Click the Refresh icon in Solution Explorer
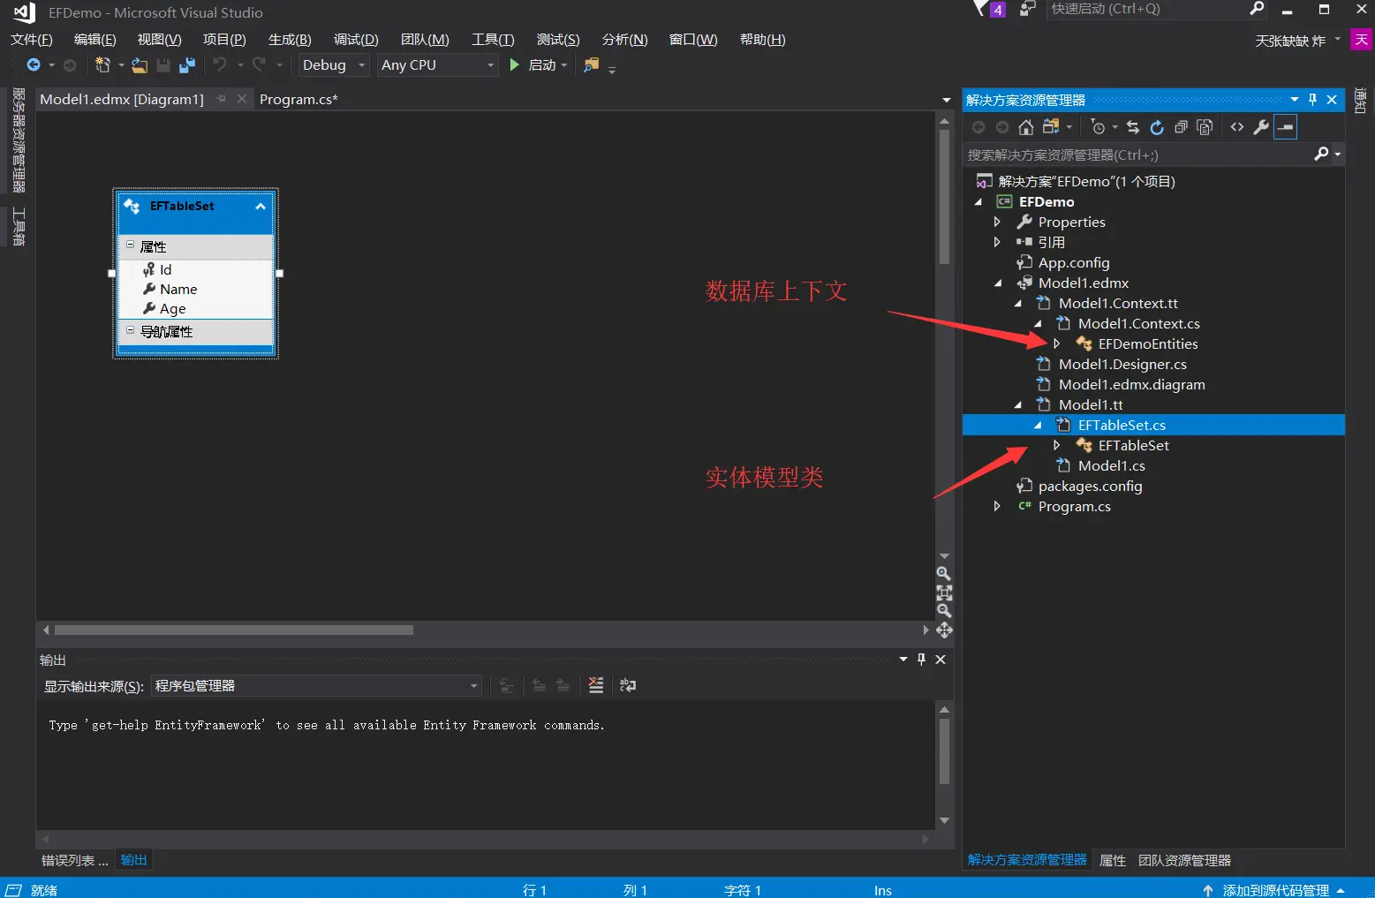 coord(1157,127)
